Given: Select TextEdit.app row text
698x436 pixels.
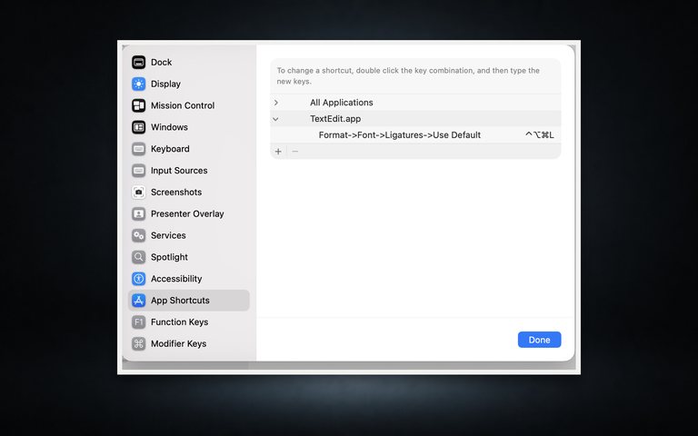Looking at the screenshot, I should click(x=335, y=119).
